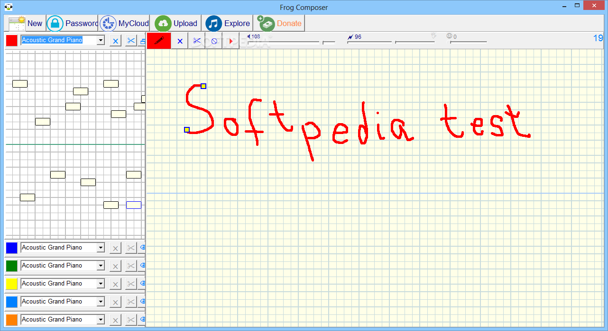This screenshot has height=331, width=608.
Task: Delete the red track using its X button
Action: pyautogui.click(x=115, y=41)
